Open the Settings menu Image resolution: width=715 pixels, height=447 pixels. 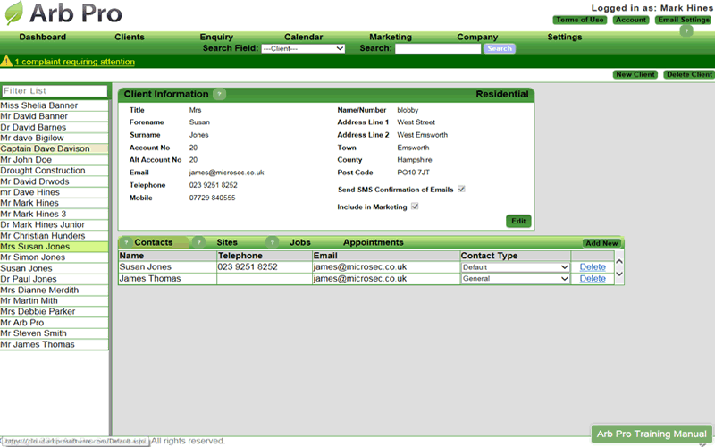point(565,37)
